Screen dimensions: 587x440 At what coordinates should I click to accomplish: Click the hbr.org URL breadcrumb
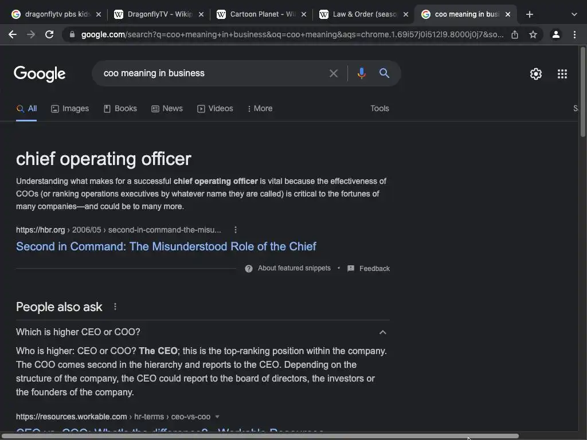coord(118,230)
